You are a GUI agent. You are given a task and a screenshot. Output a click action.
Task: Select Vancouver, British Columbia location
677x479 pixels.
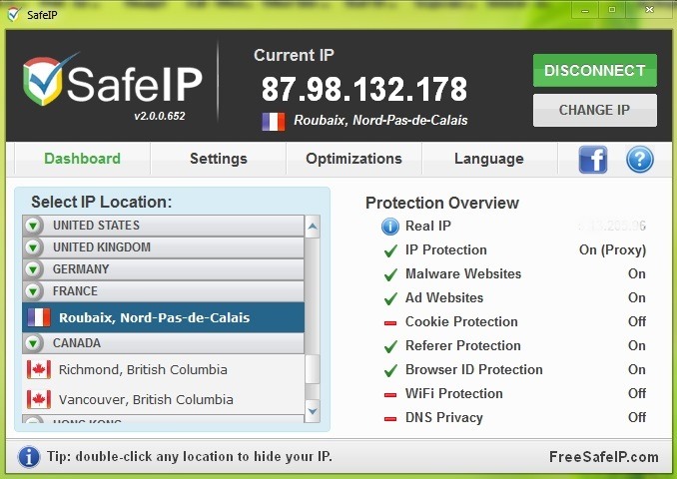[x=163, y=399]
